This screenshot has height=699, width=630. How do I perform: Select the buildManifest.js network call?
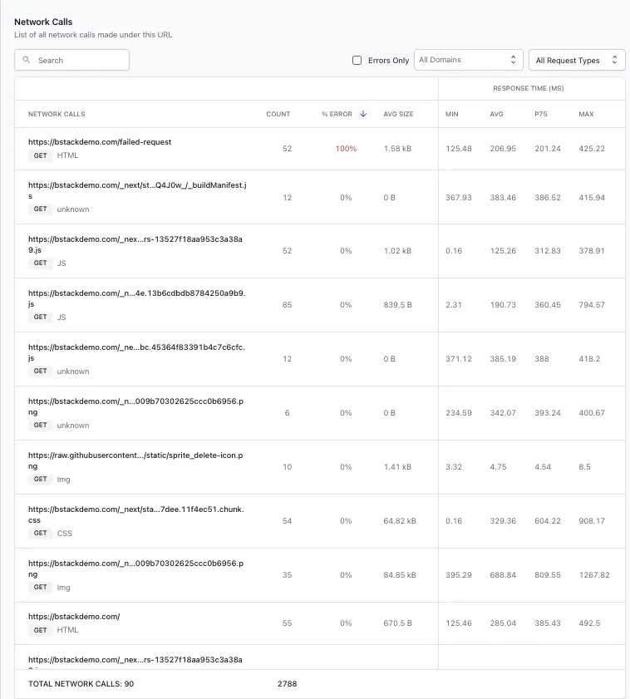click(320, 197)
